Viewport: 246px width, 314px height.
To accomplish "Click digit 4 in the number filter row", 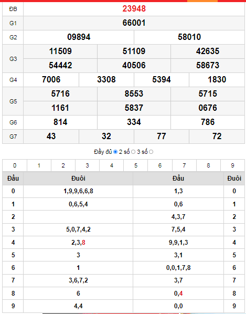I will coord(112,165).
